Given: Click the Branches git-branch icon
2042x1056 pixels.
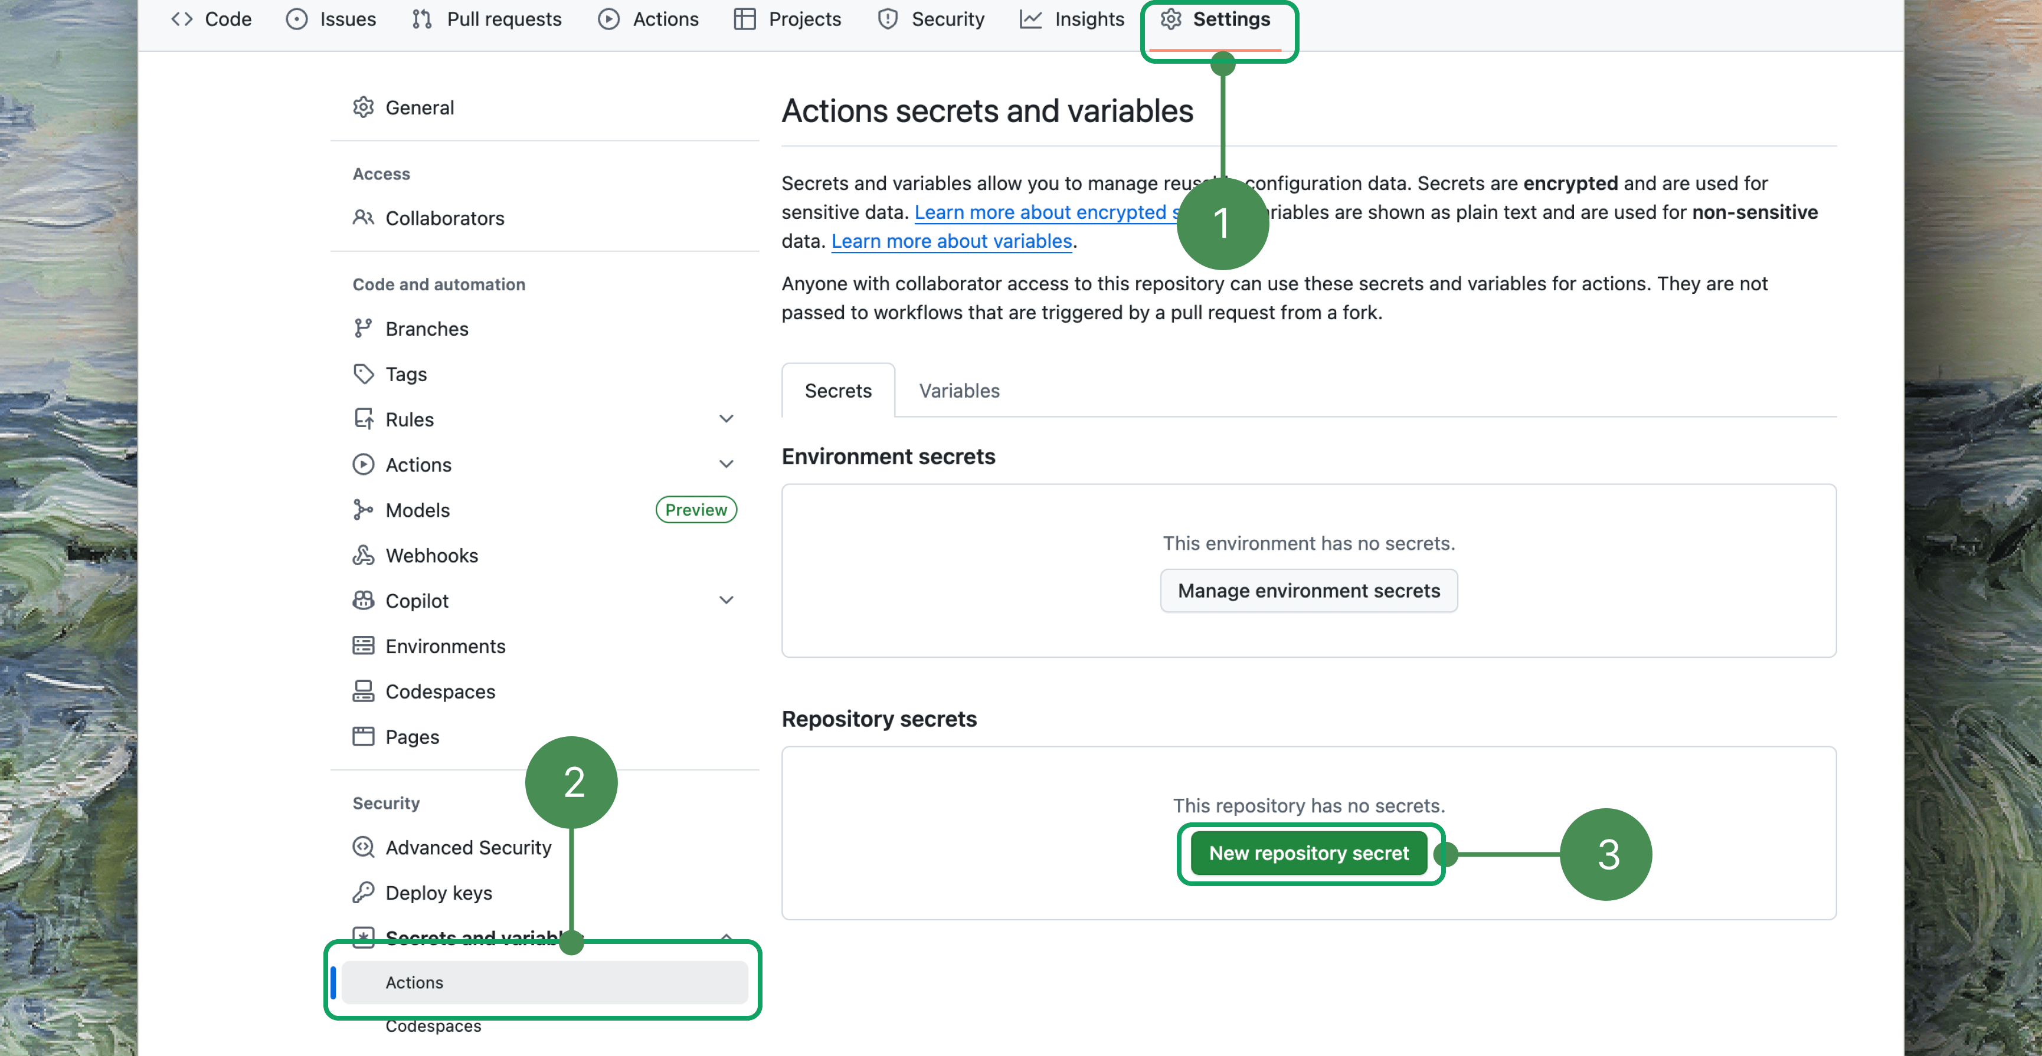Looking at the screenshot, I should coord(363,329).
